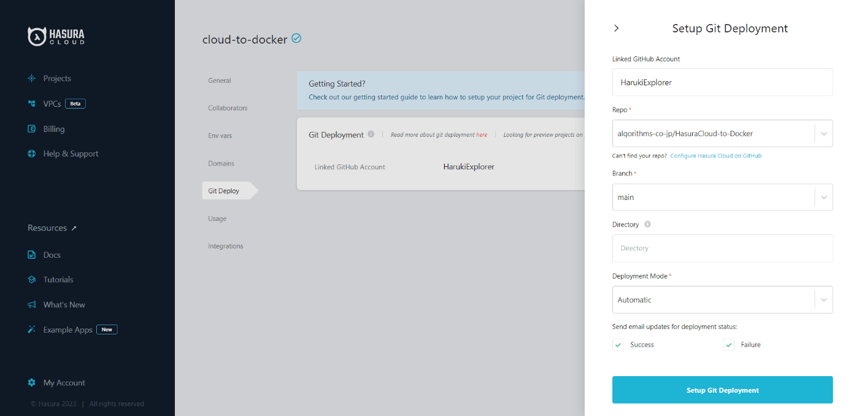Image resolution: width=859 pixels, height=416 pixels.
Task: Click the Docs document icon
Action: pos(32,255)
